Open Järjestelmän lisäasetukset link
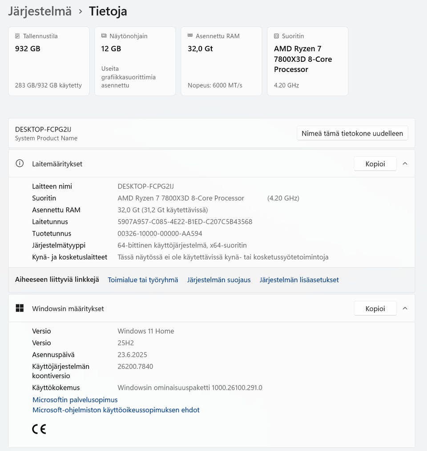The height and width of the screenshot is (451, 427). (299, 280)
